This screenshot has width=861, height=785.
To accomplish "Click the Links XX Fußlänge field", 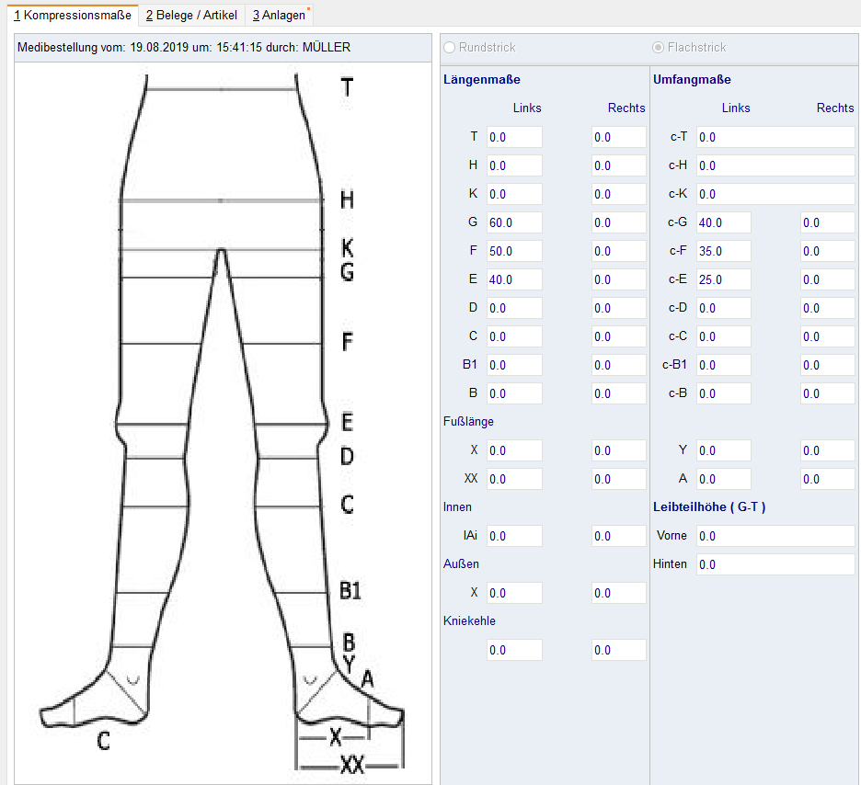I will coord(513,479).
